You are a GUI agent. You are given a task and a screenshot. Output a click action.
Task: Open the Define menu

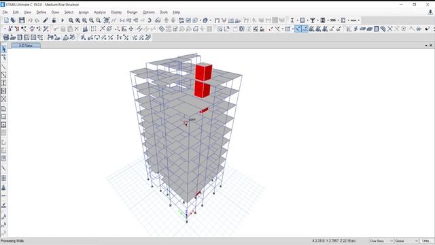tap(41, 12)
